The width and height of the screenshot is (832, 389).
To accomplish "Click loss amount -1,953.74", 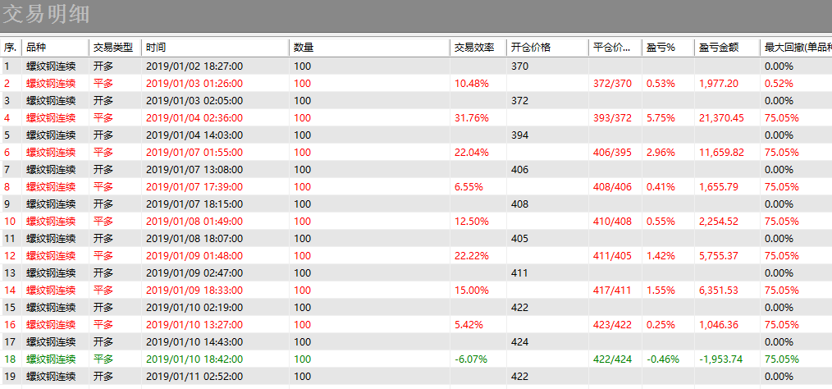I will tap(720, 359).
